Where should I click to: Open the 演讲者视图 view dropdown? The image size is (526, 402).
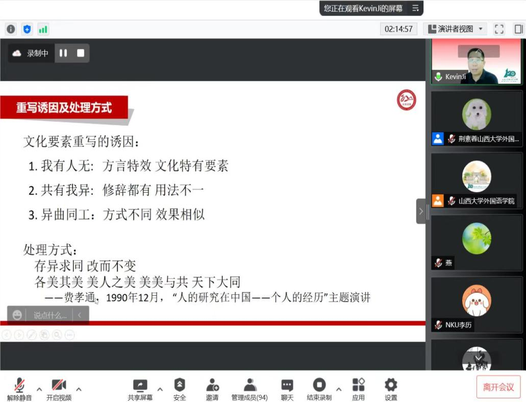click(456, 29)
